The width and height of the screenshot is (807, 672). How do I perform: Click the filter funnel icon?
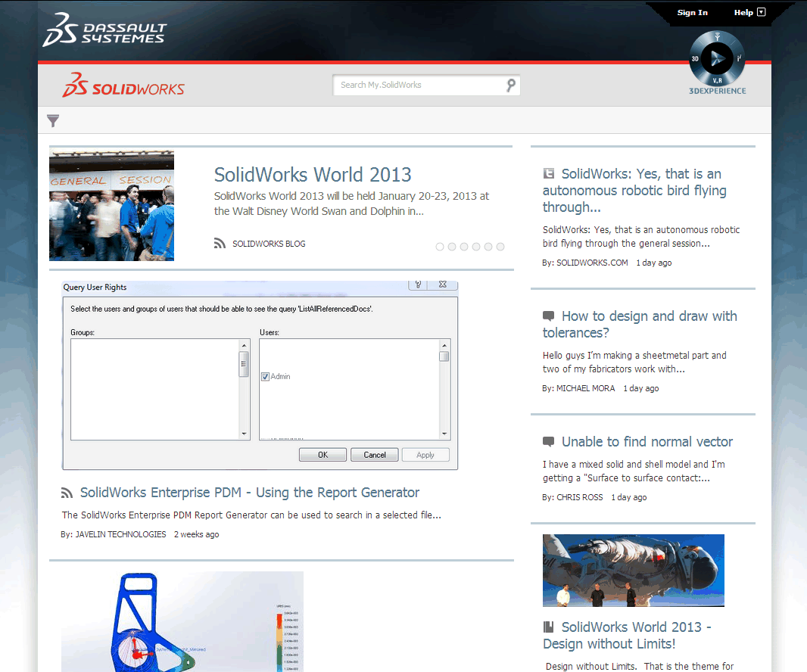coord(53,120)
